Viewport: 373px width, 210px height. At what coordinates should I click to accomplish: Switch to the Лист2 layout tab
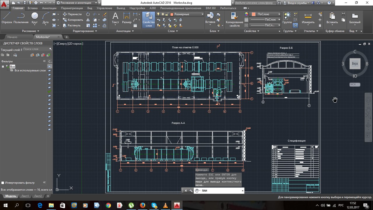pos(38,196)
